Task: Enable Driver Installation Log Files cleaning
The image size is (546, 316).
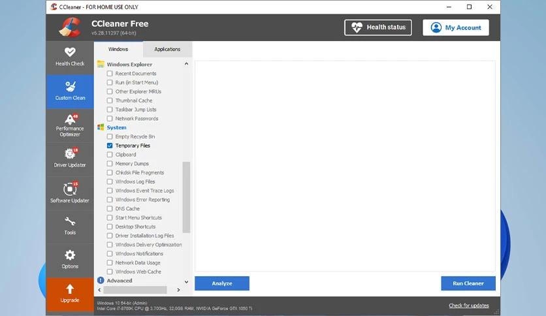Action: (110, 236)
